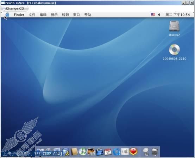Open the Trash in the dock
Image resolution: width=195 pixels, height=158 pixels.
coord(155,152)
